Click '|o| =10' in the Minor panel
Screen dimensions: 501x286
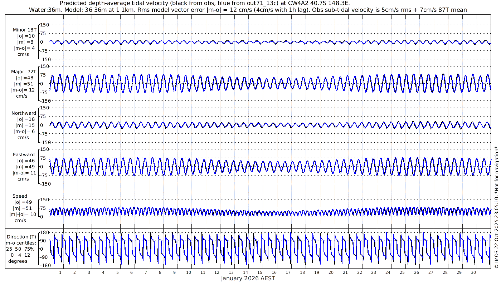coord(26,36)
